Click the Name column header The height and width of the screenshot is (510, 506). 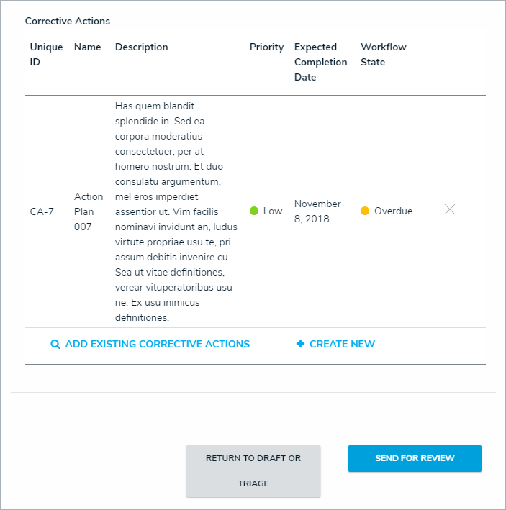pos(87,47)
